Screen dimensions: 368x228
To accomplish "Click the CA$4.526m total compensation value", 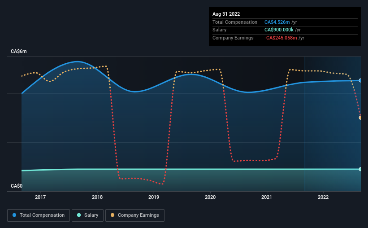I will coord(277,22).
